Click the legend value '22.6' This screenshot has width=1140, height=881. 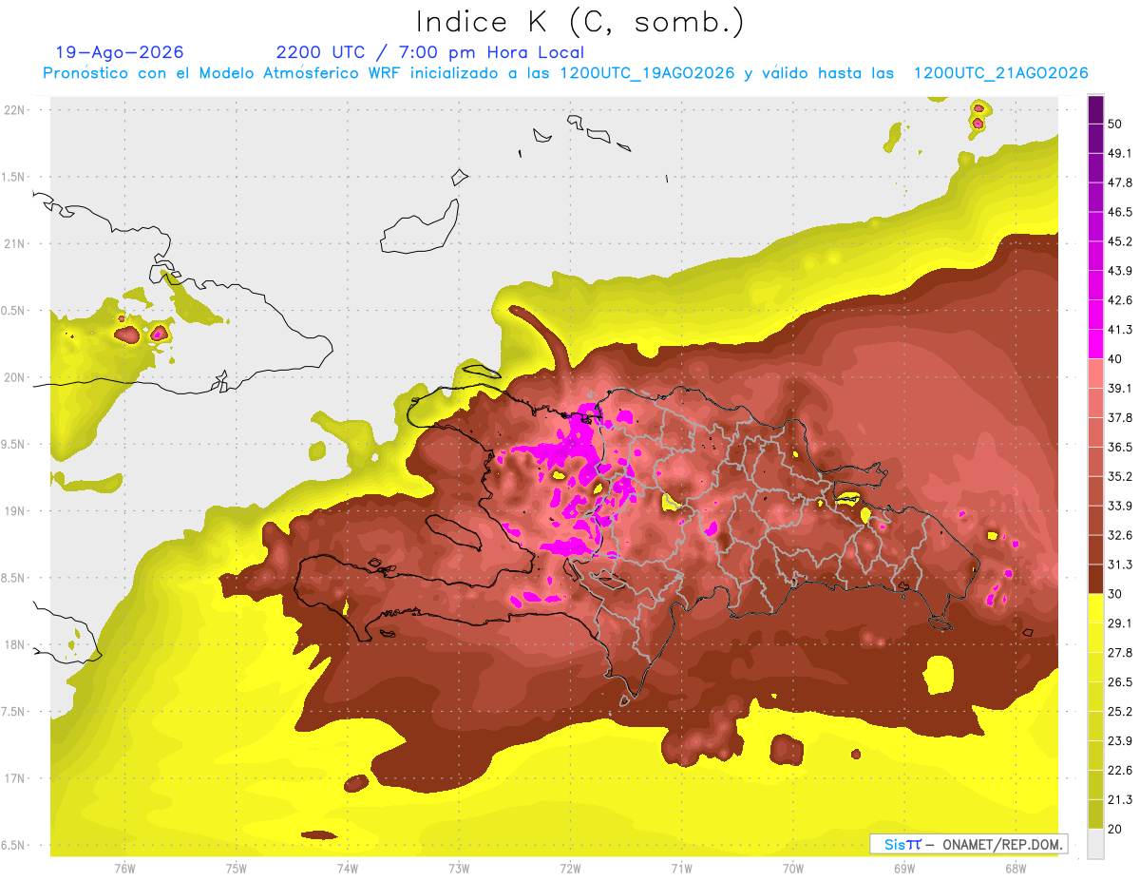[1120, 771]
